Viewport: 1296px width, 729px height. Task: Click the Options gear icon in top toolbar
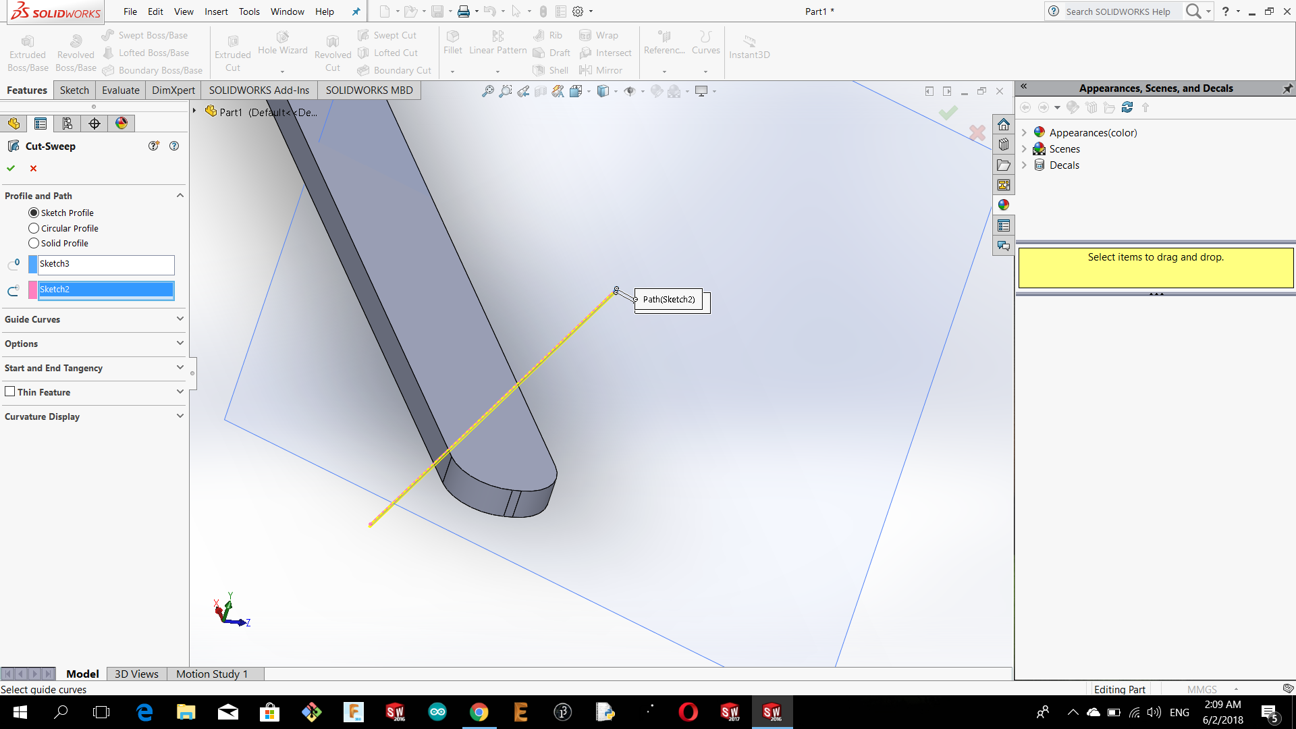click(578, 11)
